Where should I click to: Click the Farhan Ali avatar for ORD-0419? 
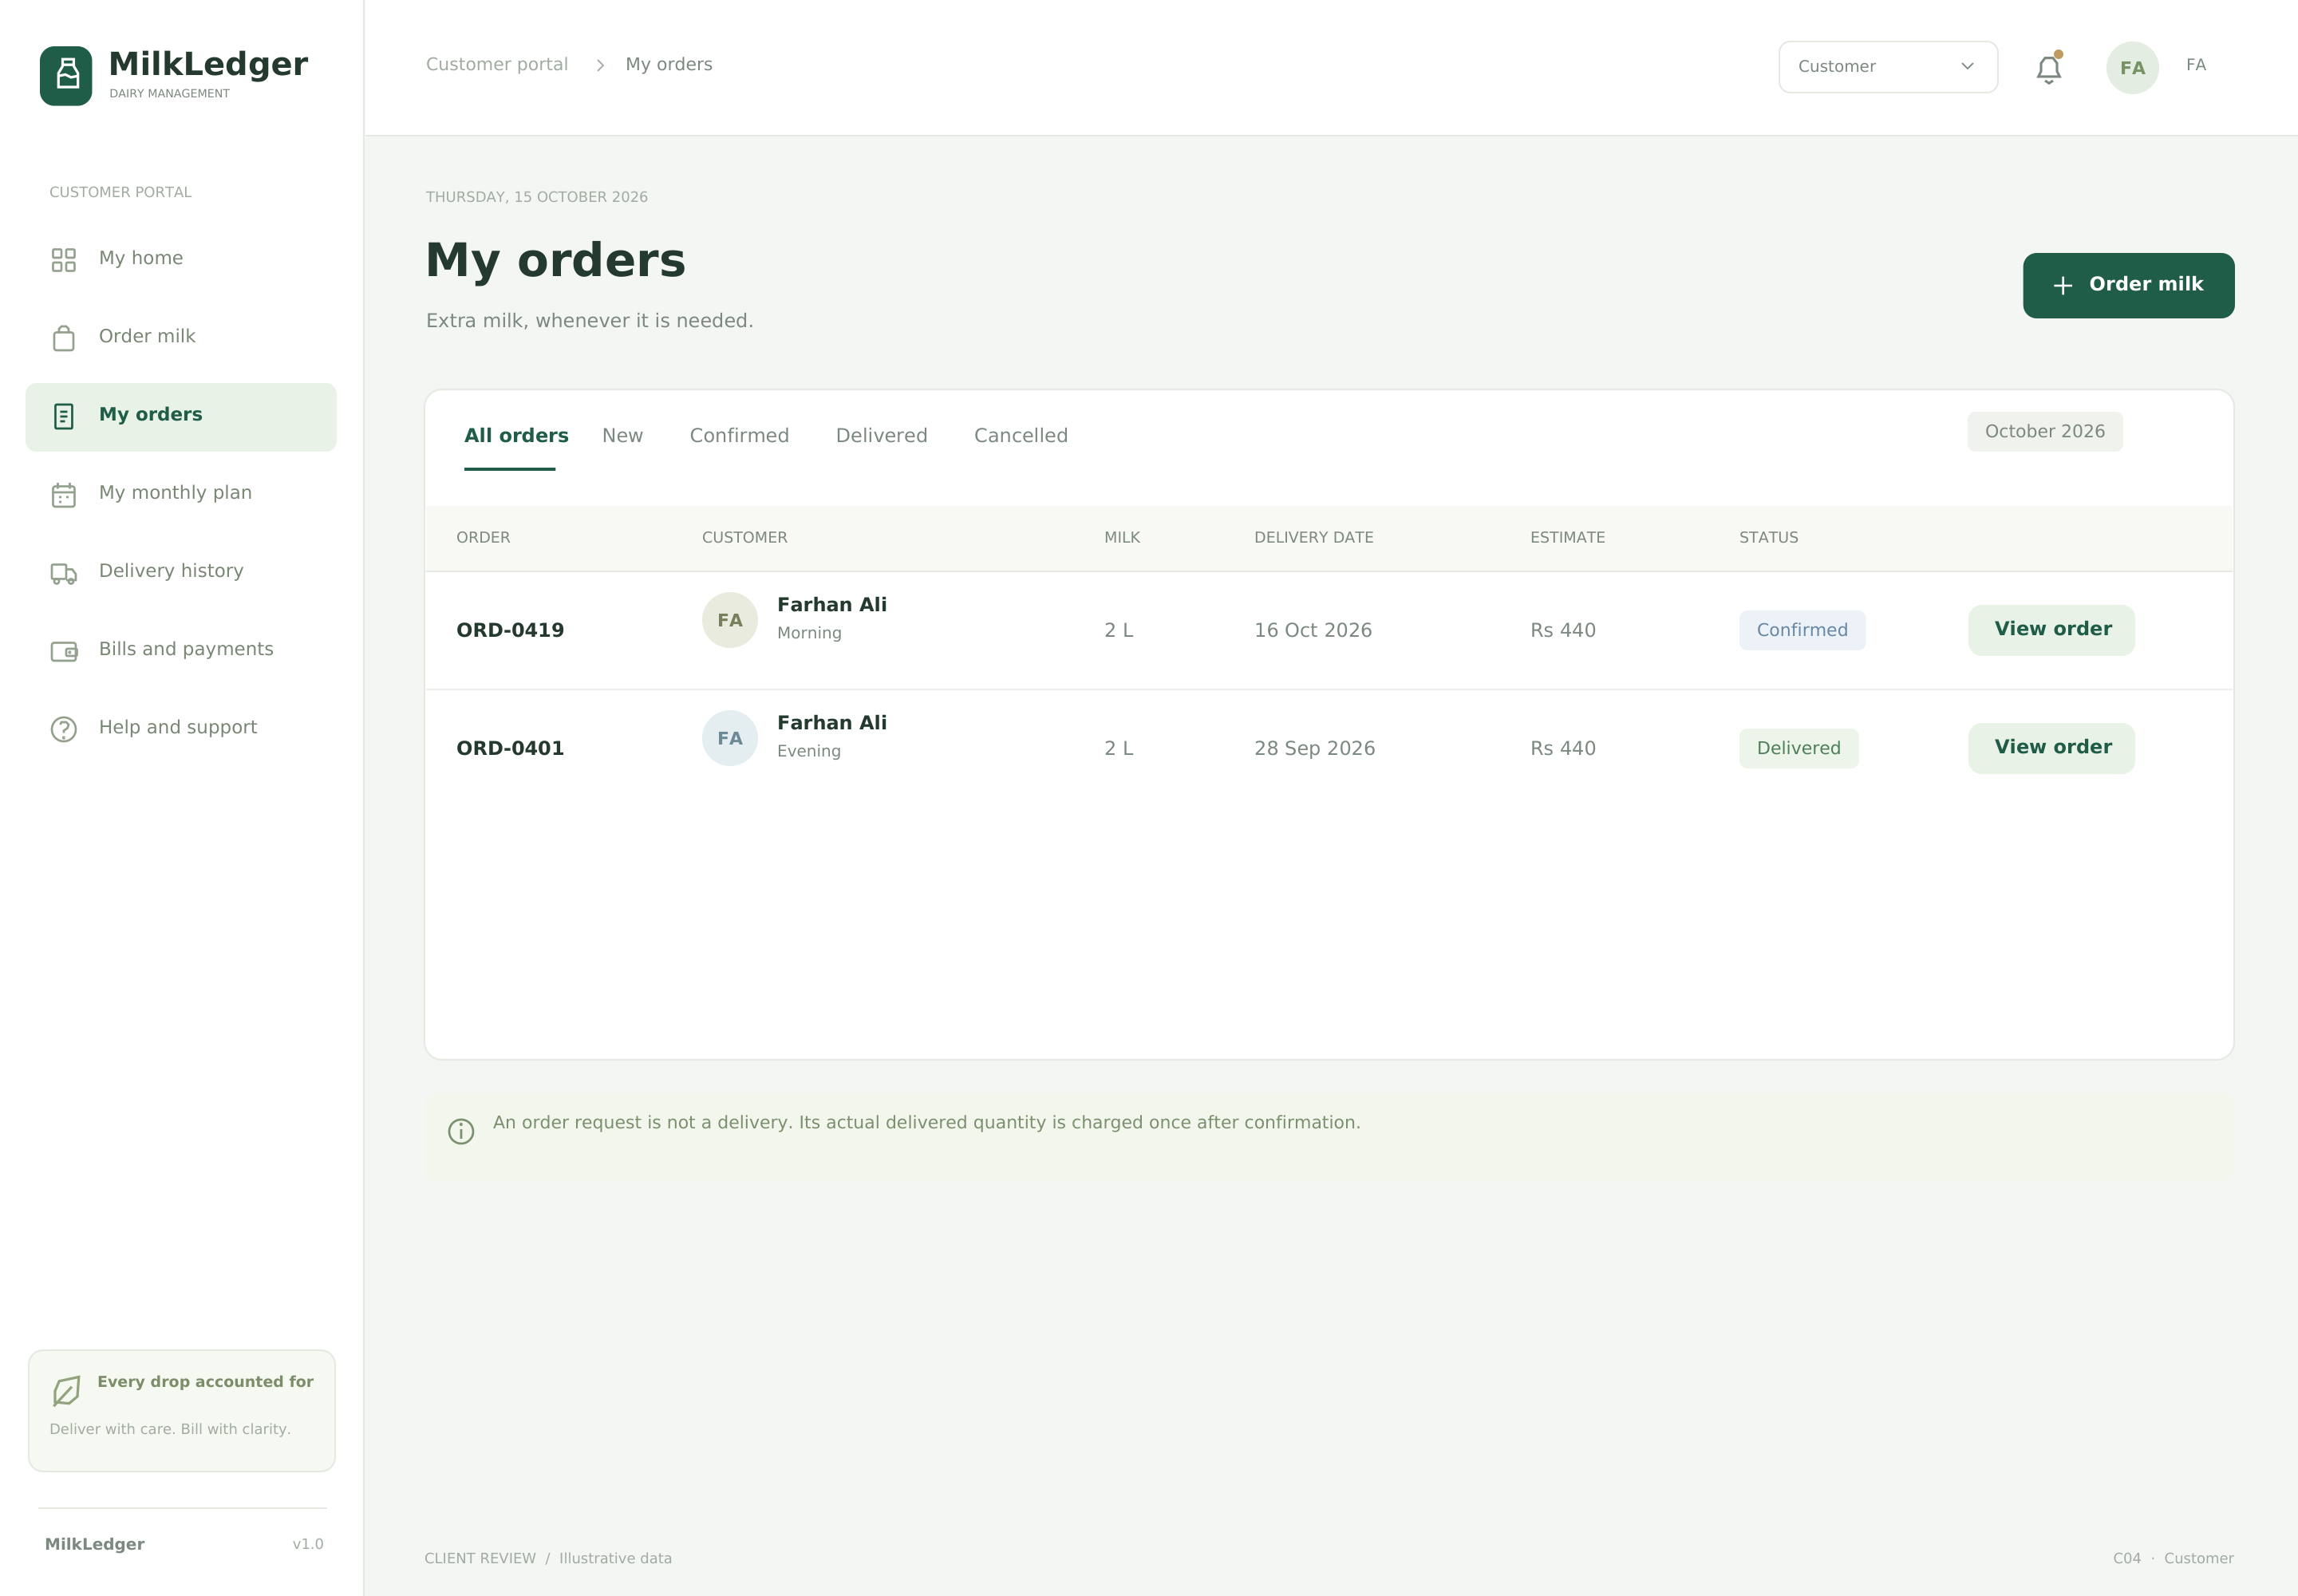point(730,620)
